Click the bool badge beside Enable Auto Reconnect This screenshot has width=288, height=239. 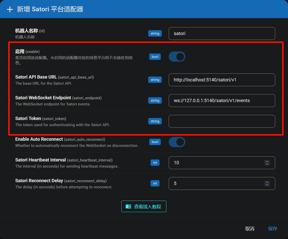(155, 142)
